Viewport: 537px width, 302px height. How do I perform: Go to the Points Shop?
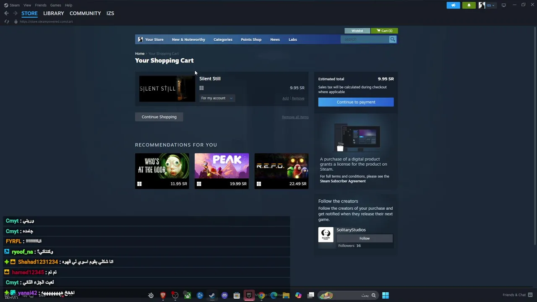coord(251,39)
